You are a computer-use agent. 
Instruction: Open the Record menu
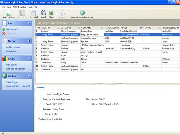click(x=16, y=7)
